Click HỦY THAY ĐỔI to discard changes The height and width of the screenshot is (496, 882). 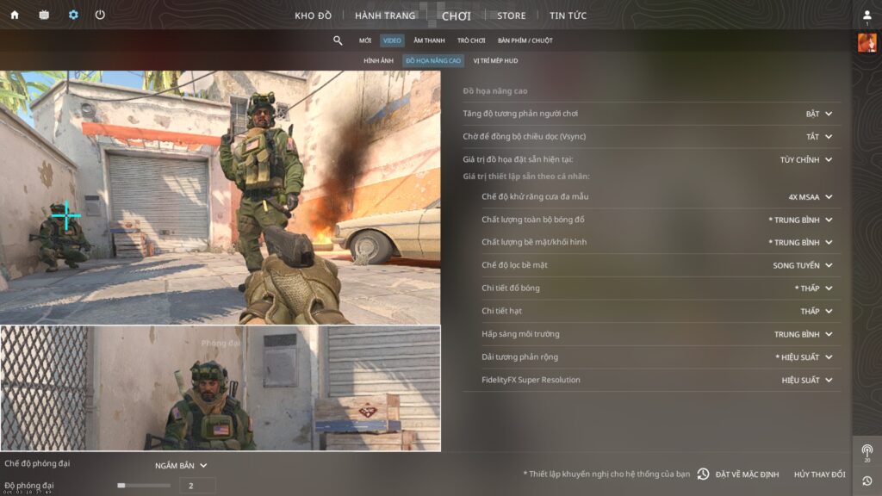point(819,474)
